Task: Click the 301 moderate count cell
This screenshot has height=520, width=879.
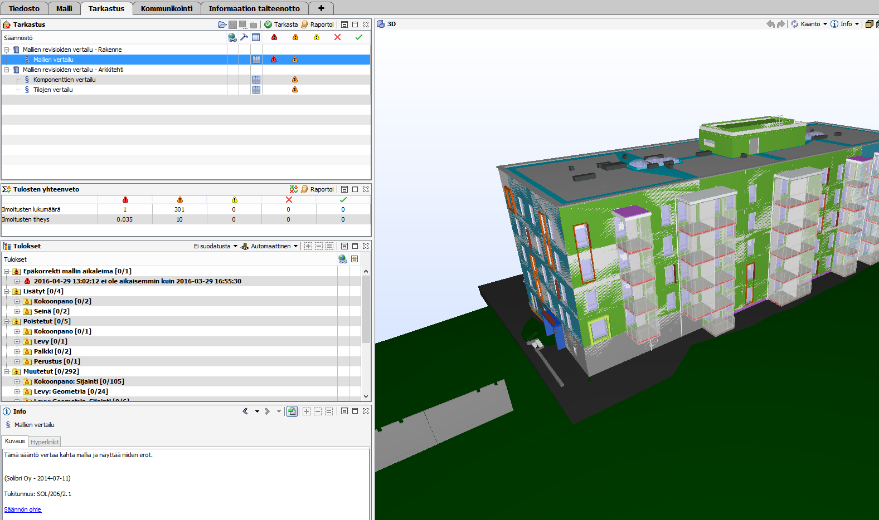Action: pyautogui.click(x=179, y=209)
